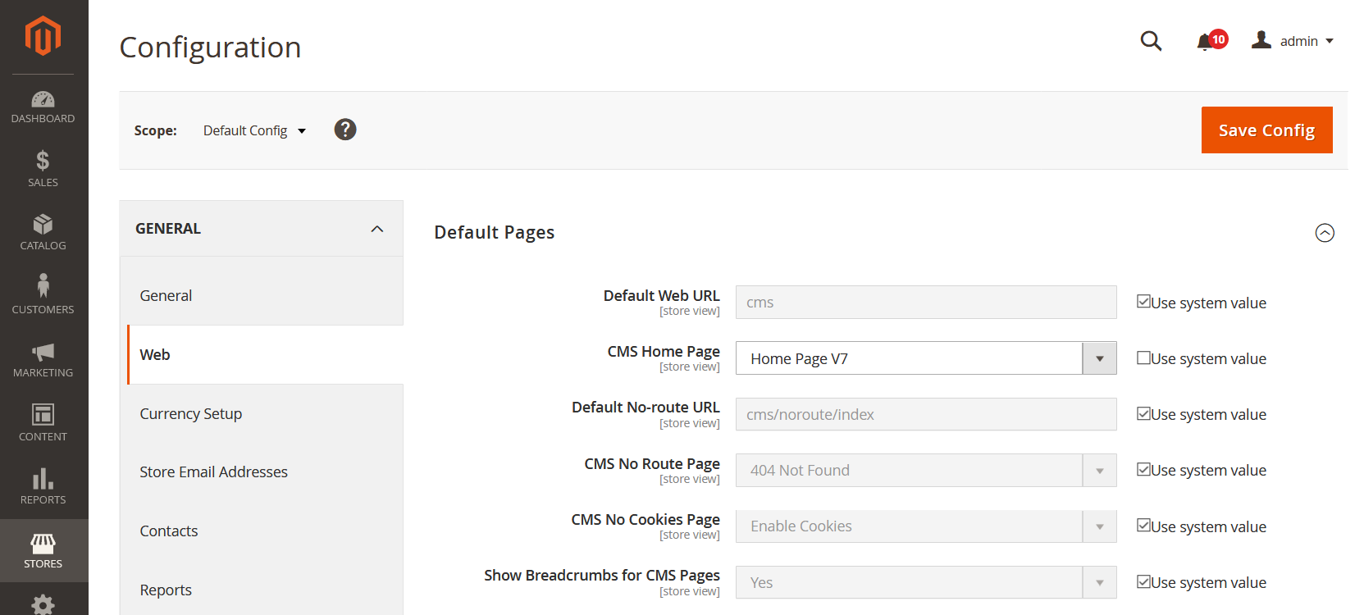Open the Show Breadcrumbs for CMS Pages dropdown
1364x615 pixels.
926,582
